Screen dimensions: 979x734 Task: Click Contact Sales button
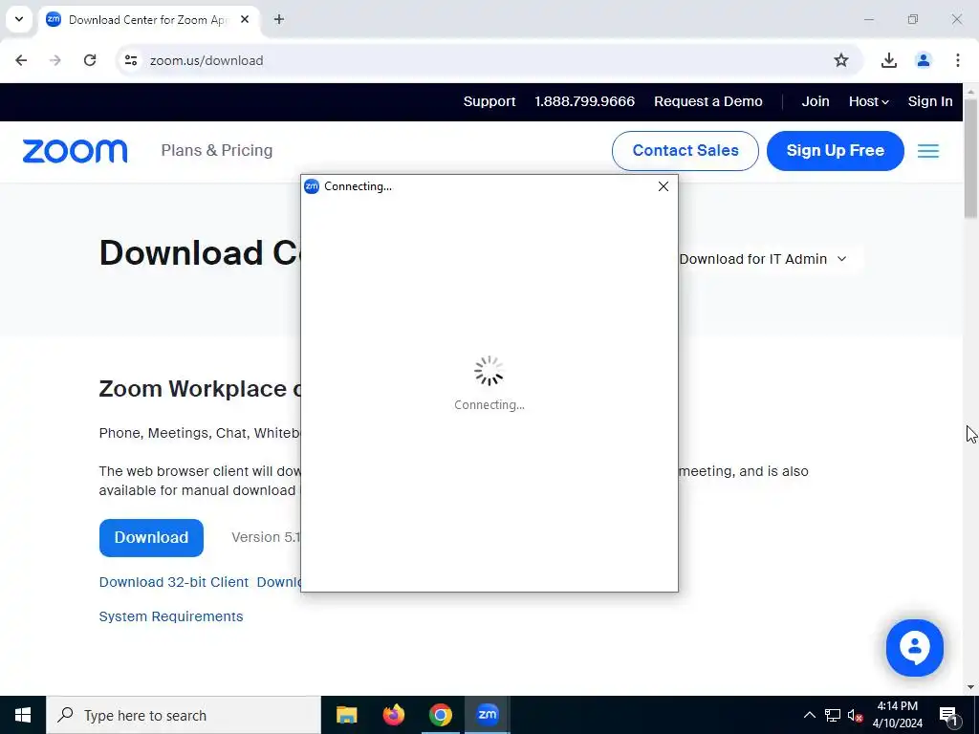685,150
